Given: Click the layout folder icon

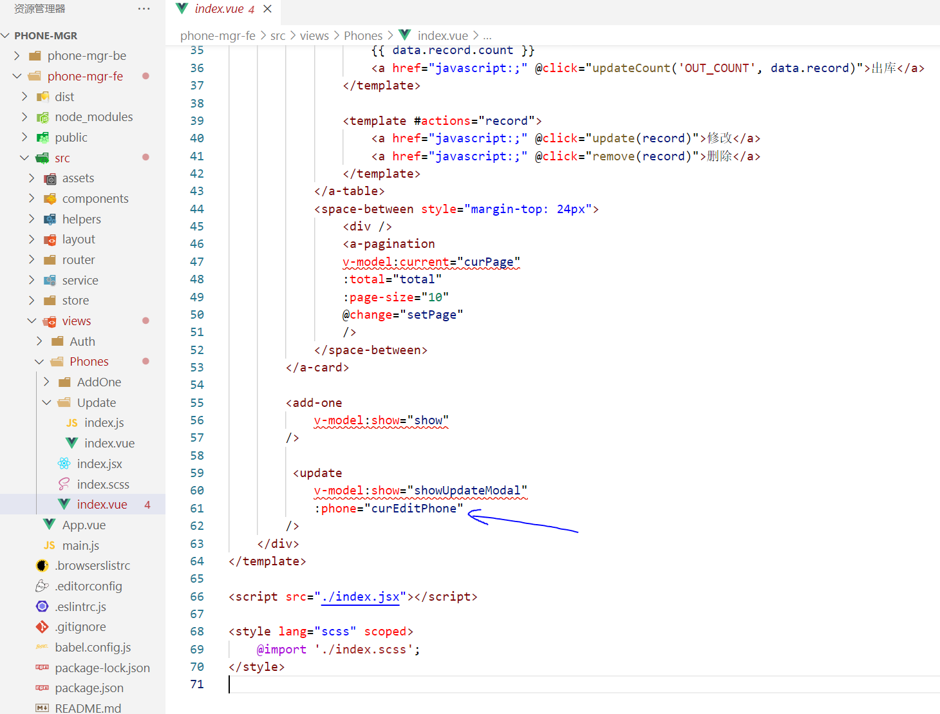Looking at the screenshot, I should 50,240.
